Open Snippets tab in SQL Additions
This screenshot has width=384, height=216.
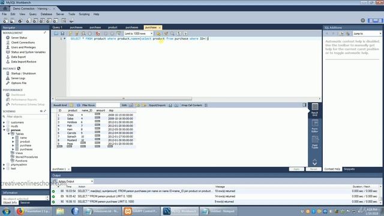click(x=349, y=169)
